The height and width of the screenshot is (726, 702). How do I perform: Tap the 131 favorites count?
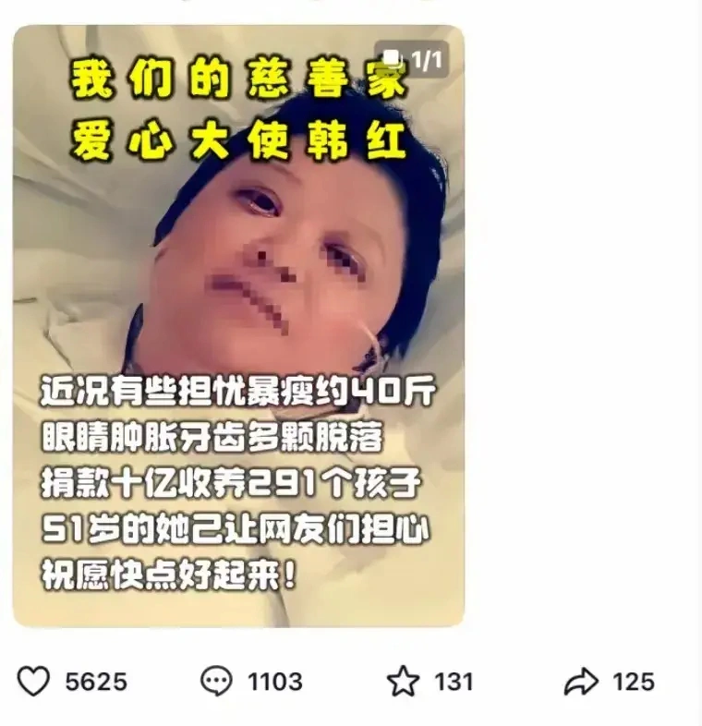[454, 682]
